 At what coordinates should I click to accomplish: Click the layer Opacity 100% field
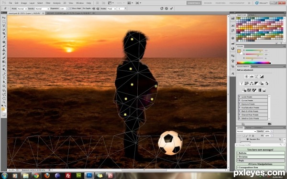(267, 131)
